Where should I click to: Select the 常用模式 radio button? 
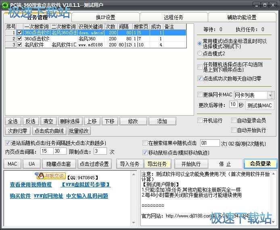[200, 44]
